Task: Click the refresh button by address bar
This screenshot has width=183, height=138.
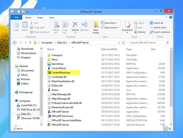Action: tap(124, 43)
